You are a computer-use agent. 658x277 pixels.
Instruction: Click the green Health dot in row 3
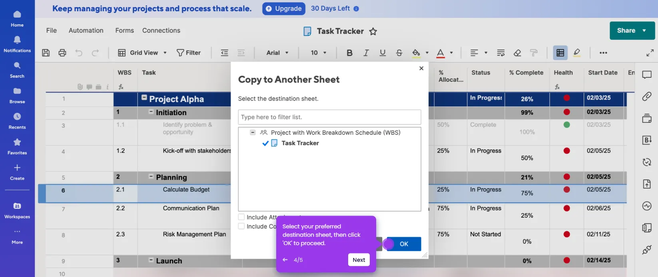(x=566, y=125)
